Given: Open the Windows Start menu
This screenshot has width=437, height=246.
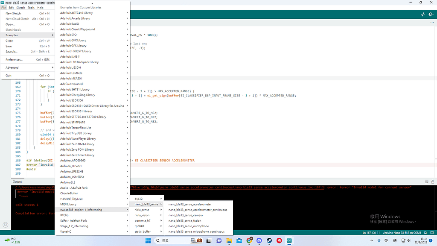Looking at the screenshot, I should (x=148, y=241).
